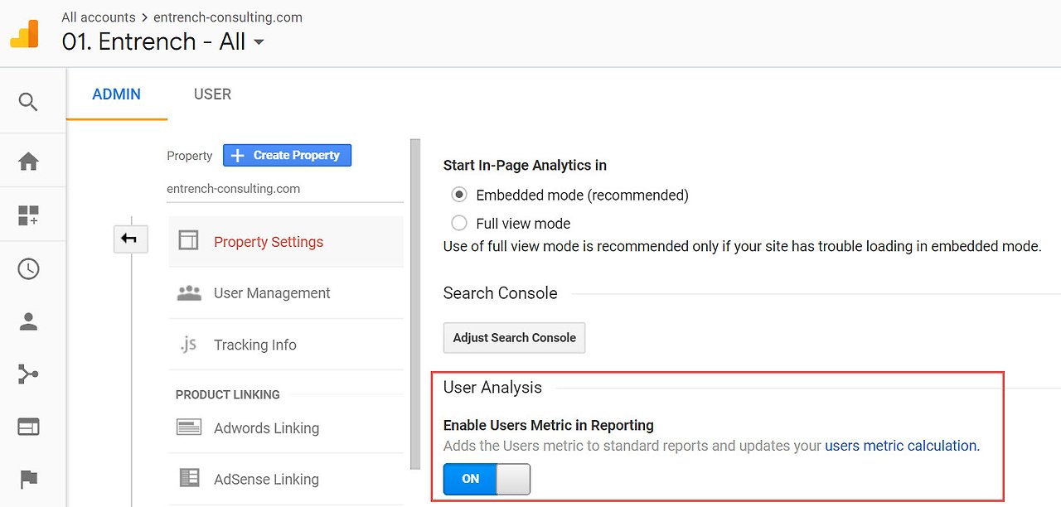
Task: Switch to the ADMIN tab
Action: [116, 94]
